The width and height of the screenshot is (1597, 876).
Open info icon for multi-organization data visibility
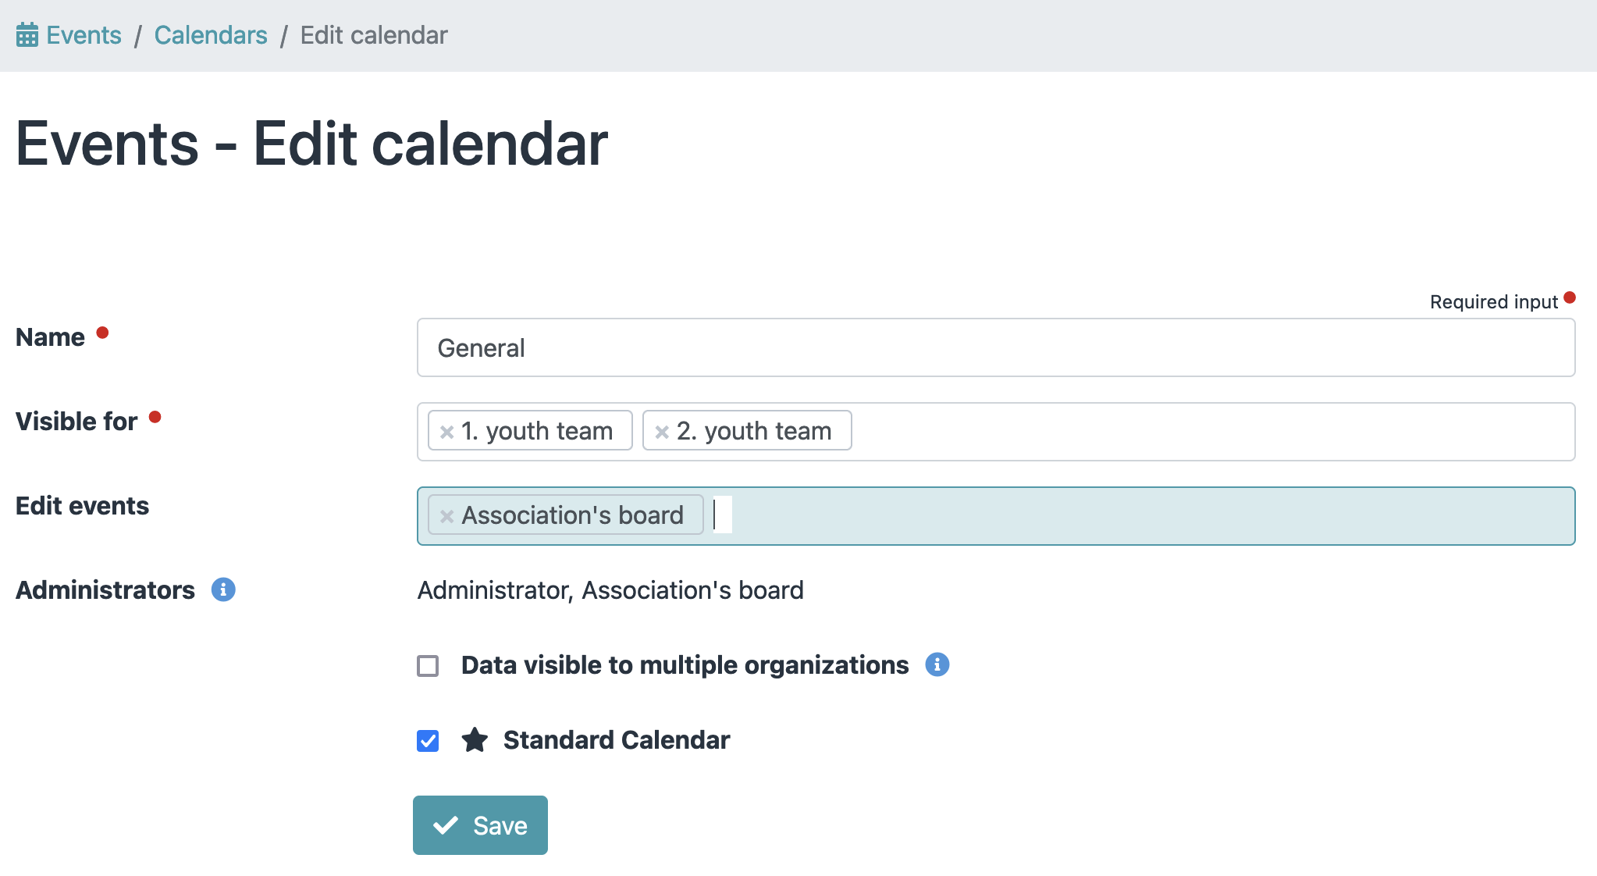click(937, 664)
